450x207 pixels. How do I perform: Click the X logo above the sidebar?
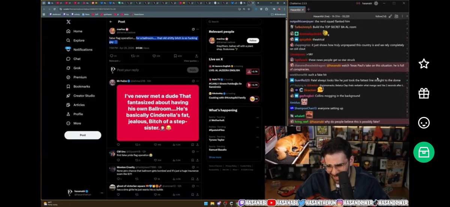click(68, 22)
